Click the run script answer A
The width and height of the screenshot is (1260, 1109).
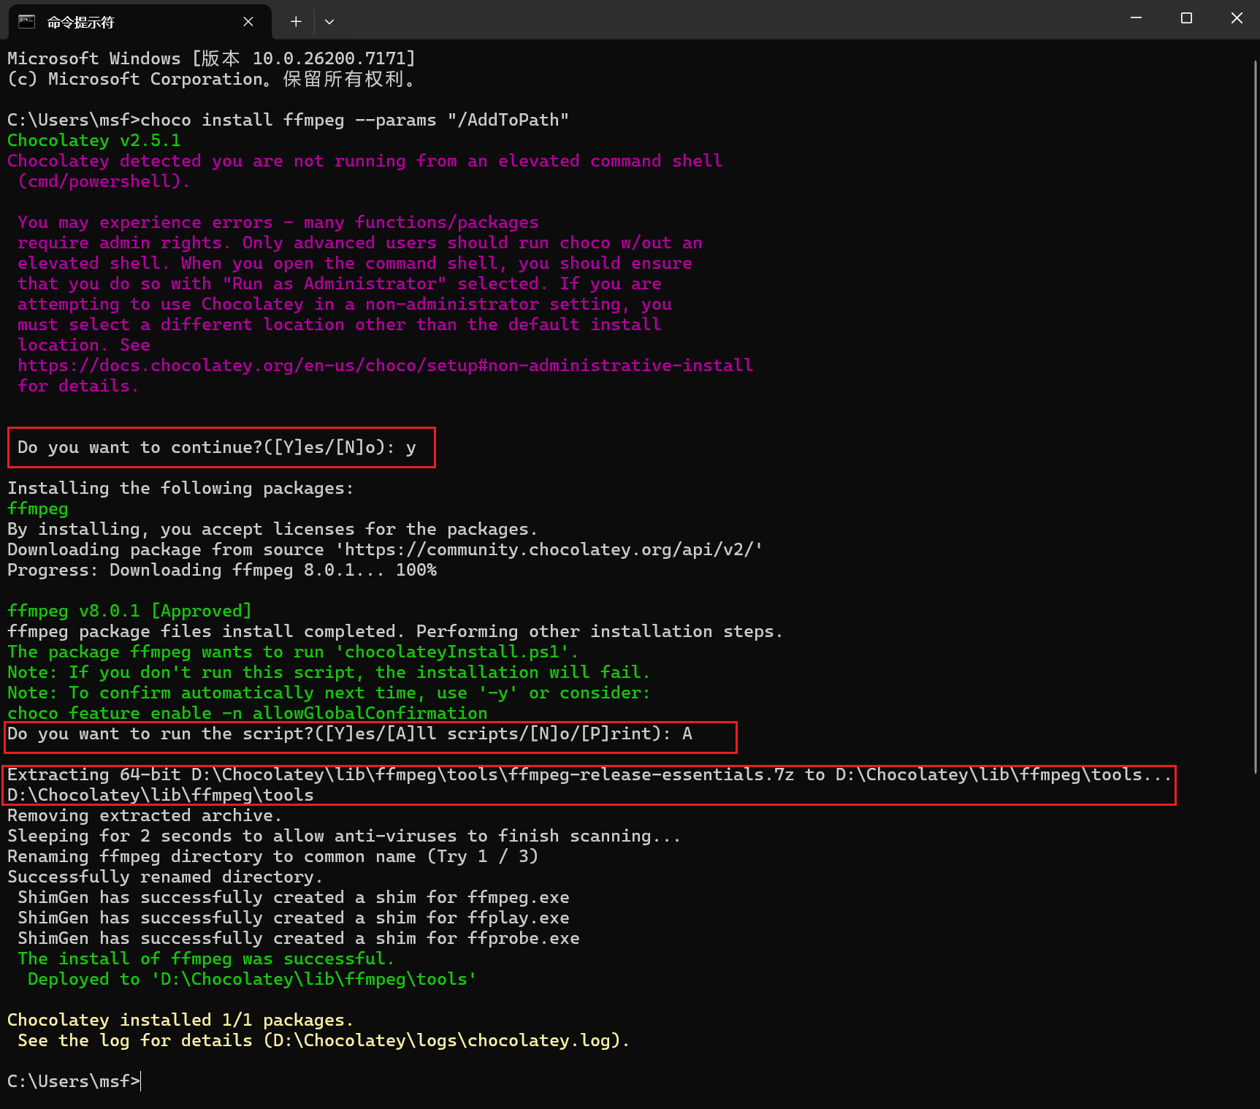(687, 733)
